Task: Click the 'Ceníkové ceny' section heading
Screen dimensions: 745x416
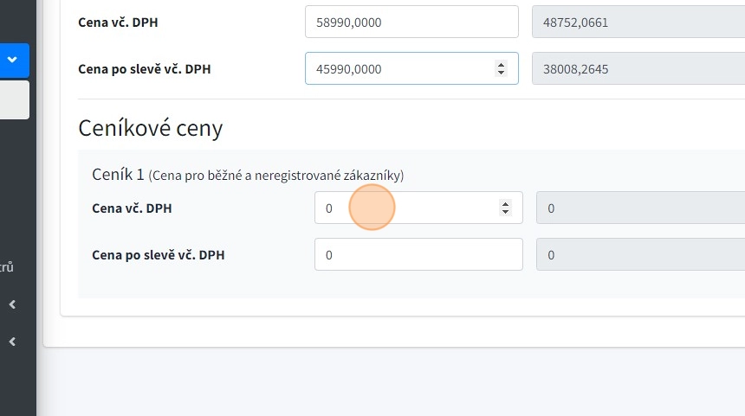Action: point(150,129)
